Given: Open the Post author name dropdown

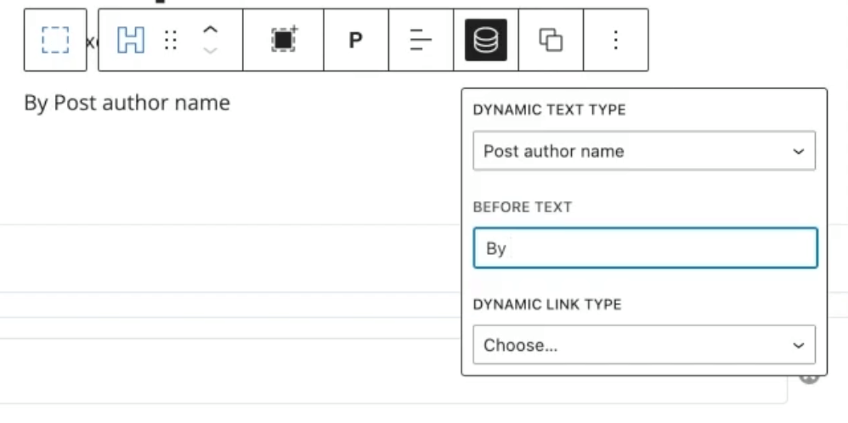Looking at the screenshot, I should click(644, 150).
